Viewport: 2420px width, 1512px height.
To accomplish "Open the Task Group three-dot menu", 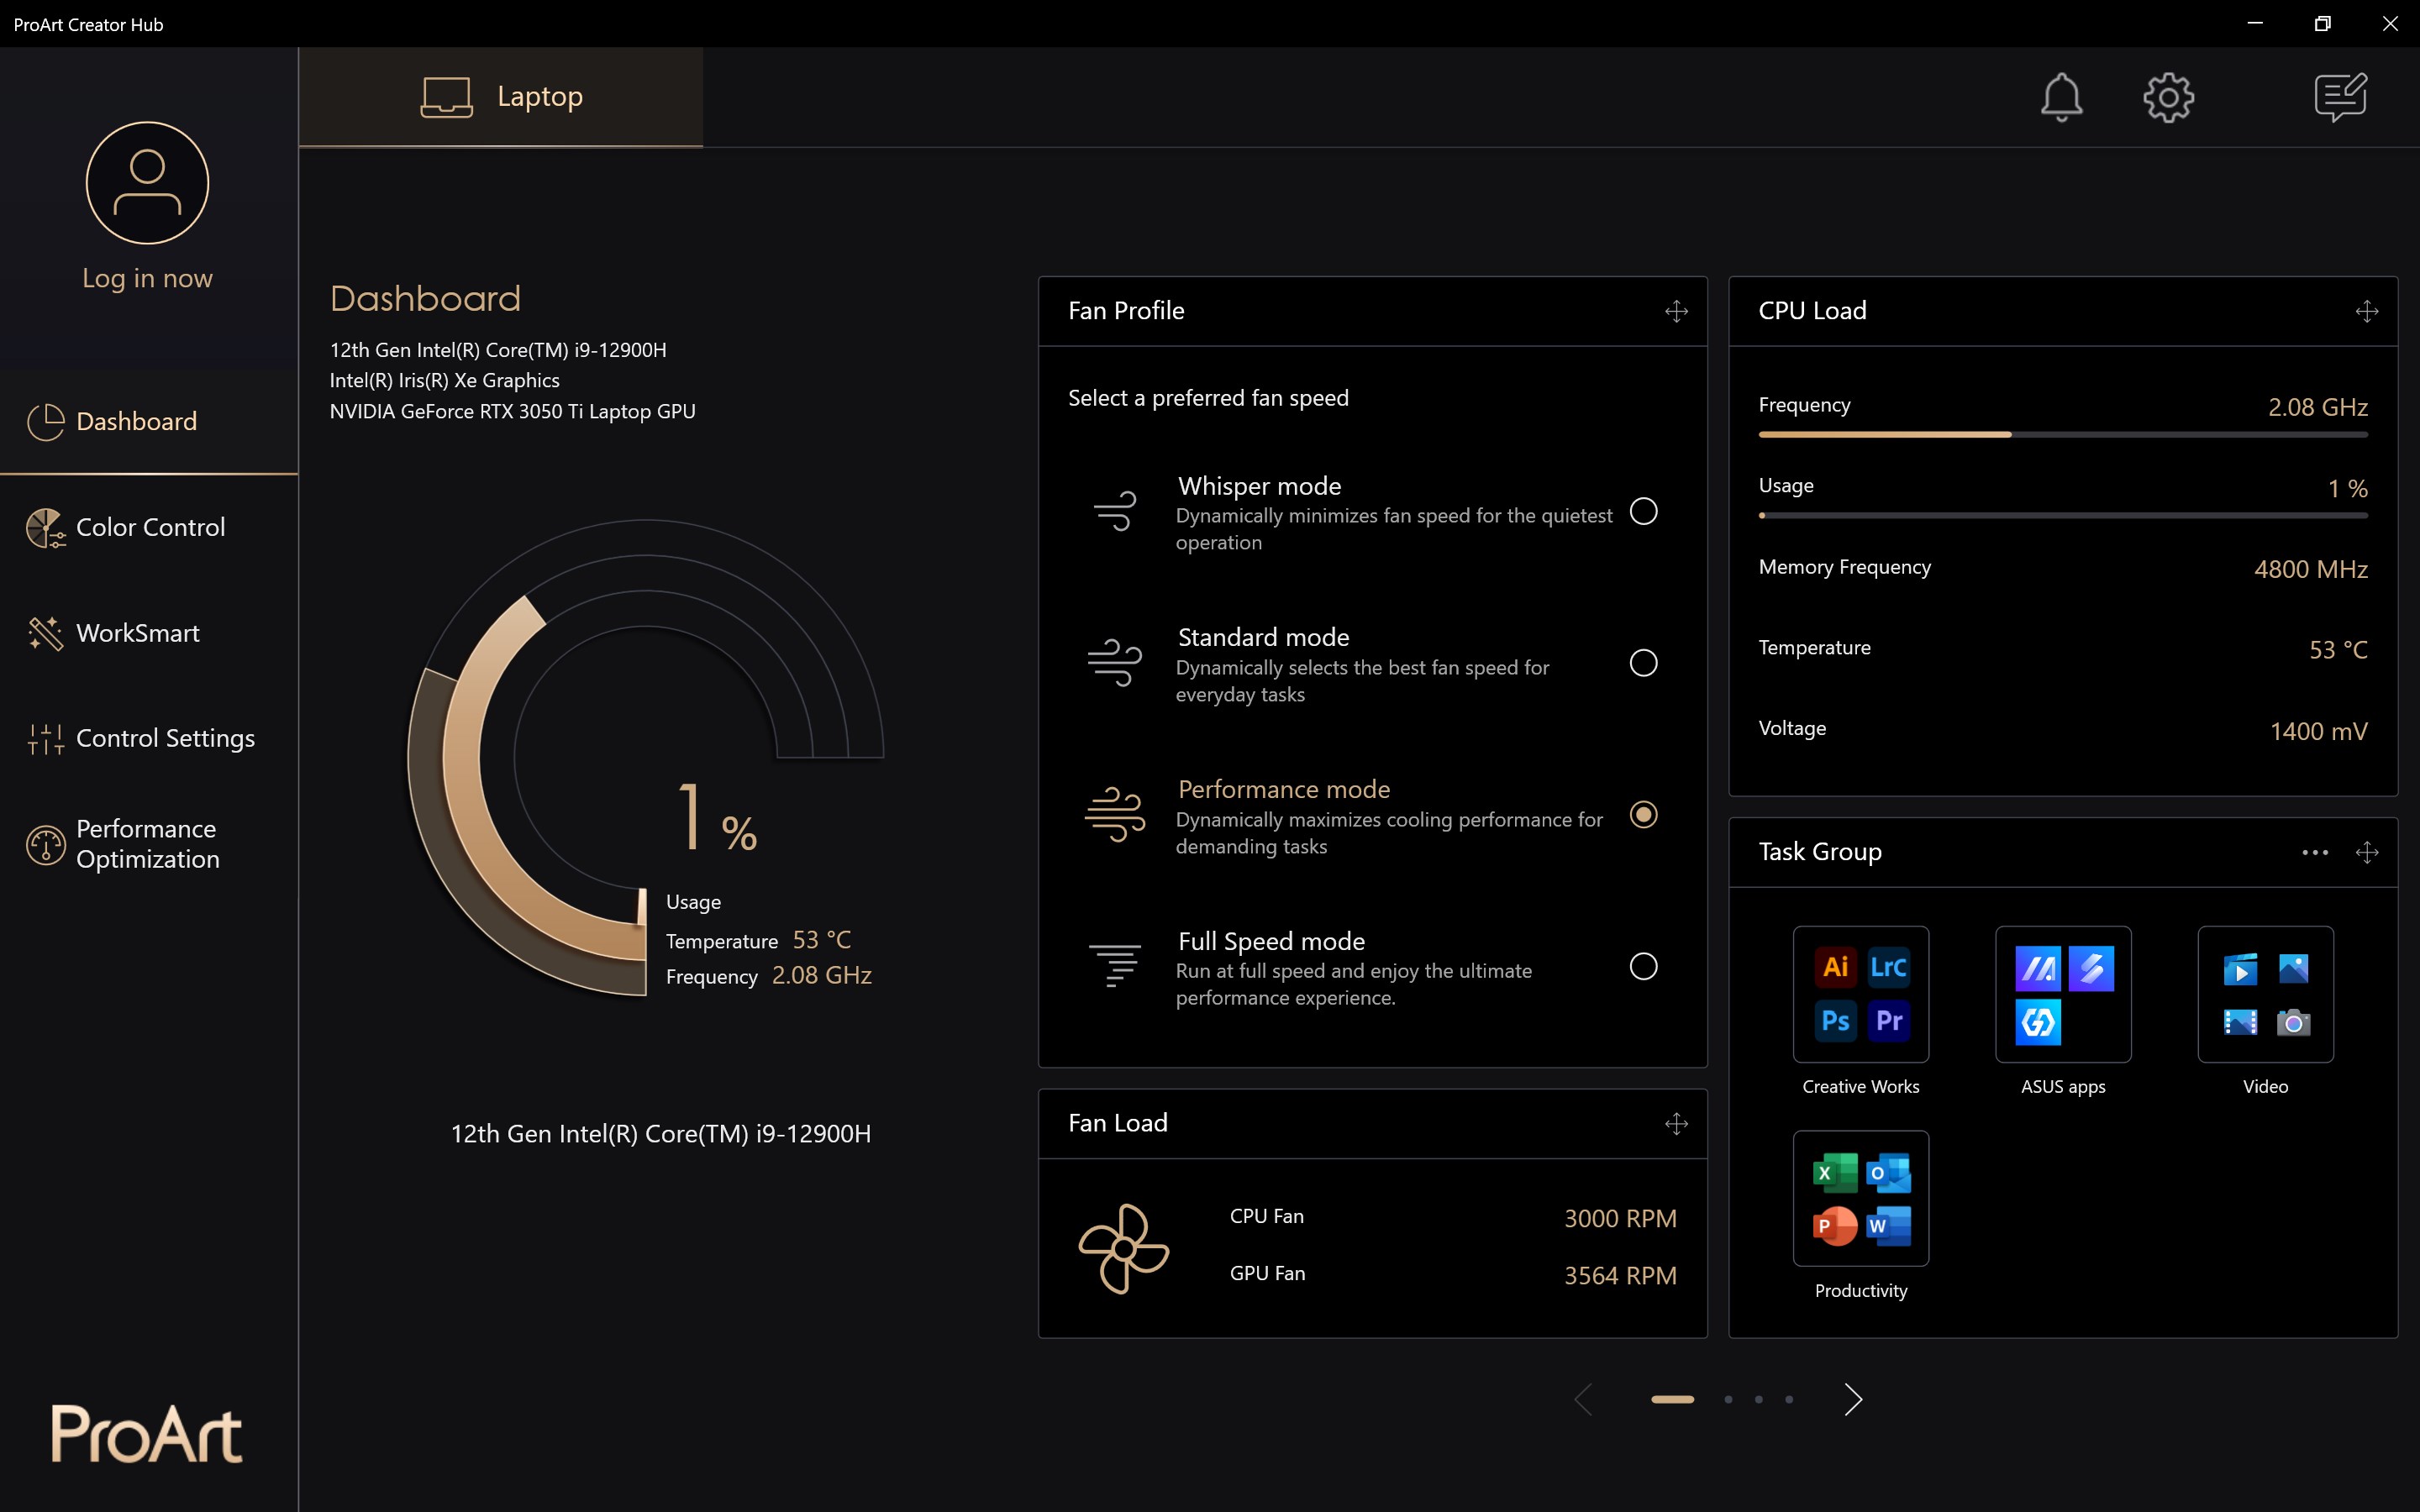I will tap(2314, 852).
